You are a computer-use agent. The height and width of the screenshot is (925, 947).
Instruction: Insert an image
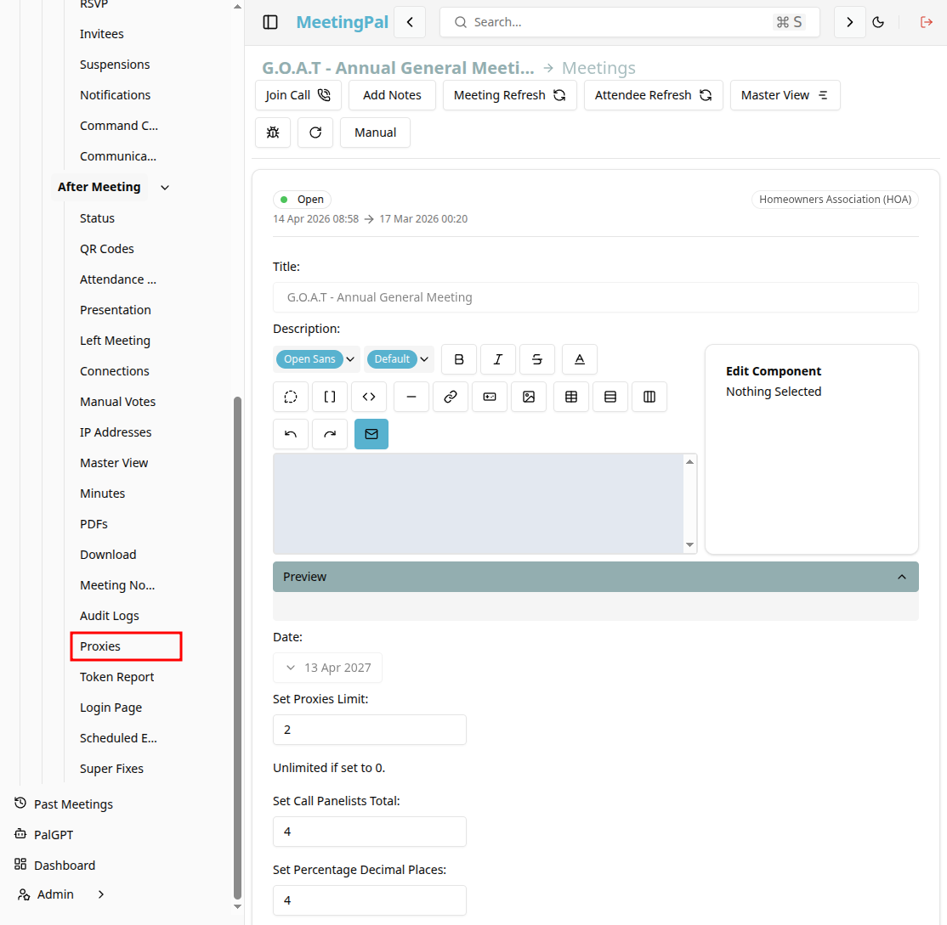click(529, 397)
